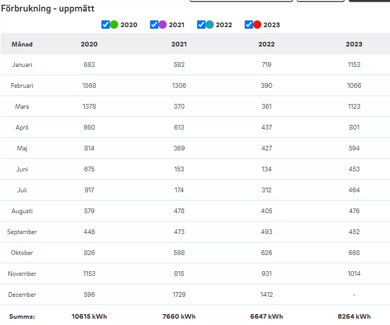Viewport: 390px width, 325px height.
Task: Click the 2022 Juni value 134
Action: (x=266, y=169)
